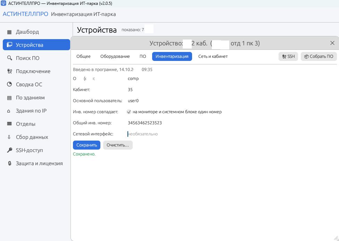Navigate to Подключение in the sidebar
This screenshot has width=339, height=241.
36,71
